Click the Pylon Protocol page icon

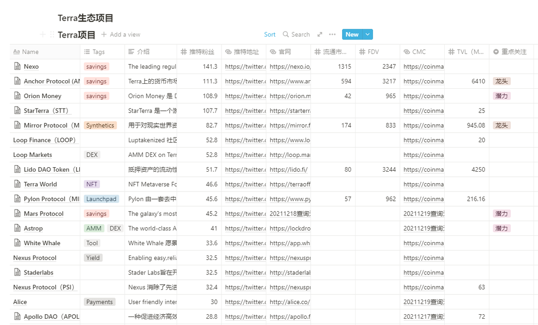[17, 199]
